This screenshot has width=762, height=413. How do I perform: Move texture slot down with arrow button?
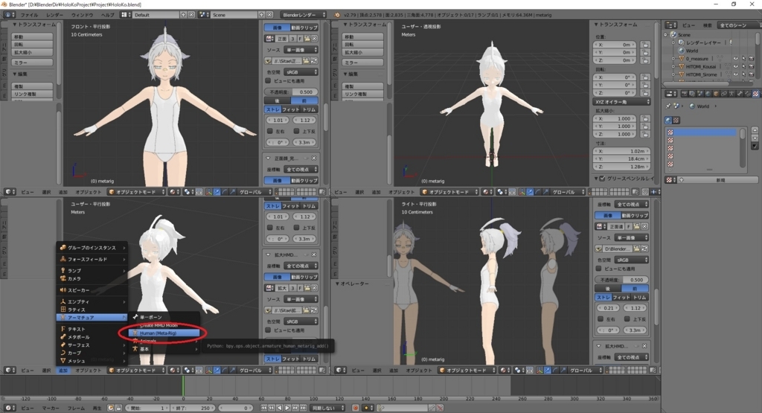click(x=755, y=138)
